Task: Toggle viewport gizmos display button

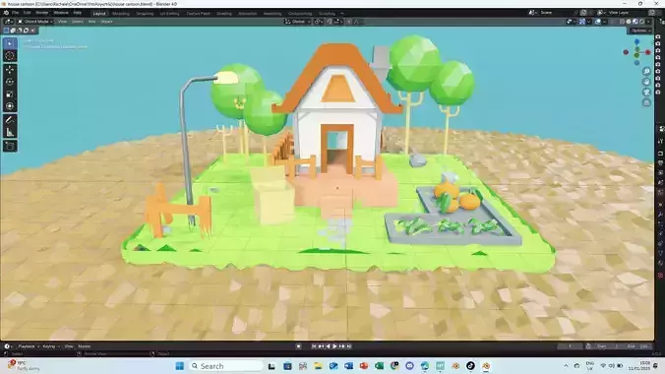Action: click(581, 22)
